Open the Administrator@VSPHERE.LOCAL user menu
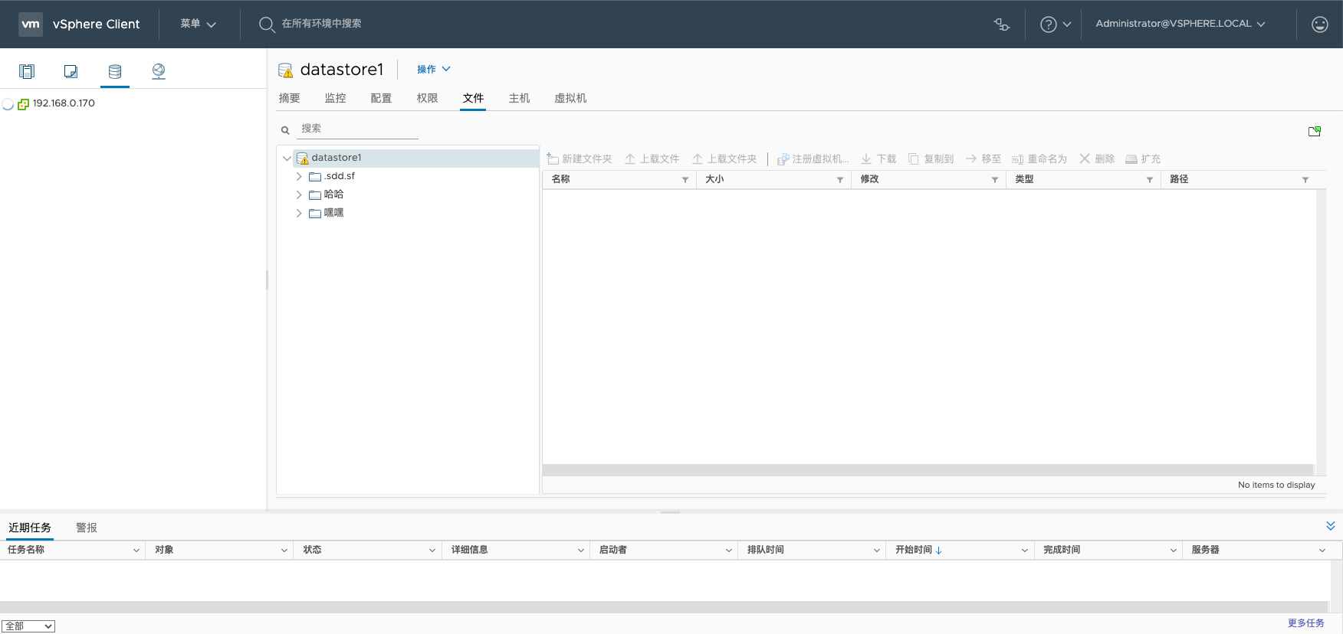 (x=1180, y=24)
